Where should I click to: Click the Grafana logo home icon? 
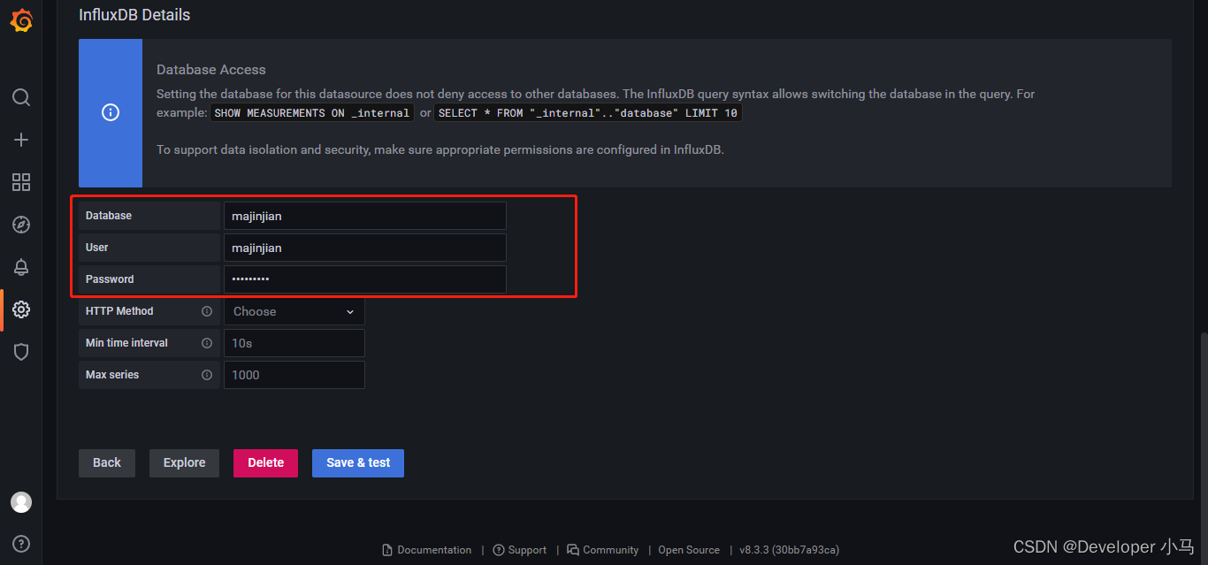pyautogui.click(x=21, y=21)
